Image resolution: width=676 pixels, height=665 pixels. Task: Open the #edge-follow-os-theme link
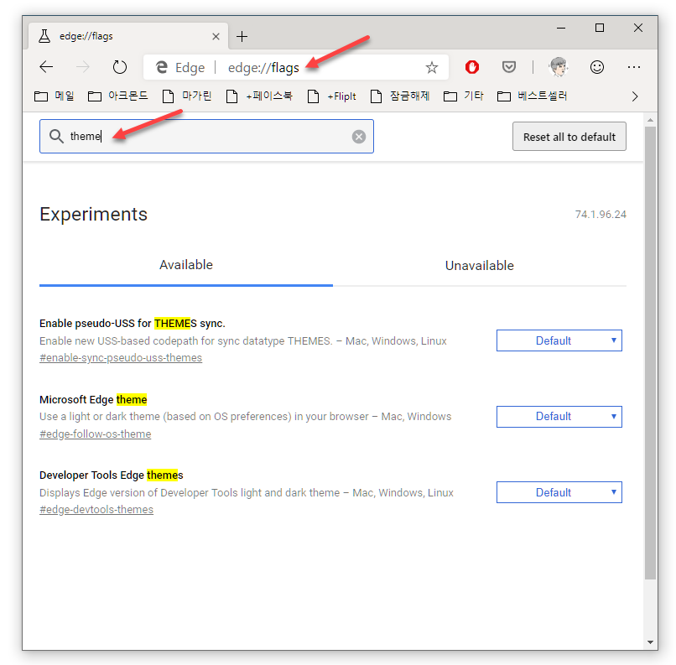pos(96,434)
